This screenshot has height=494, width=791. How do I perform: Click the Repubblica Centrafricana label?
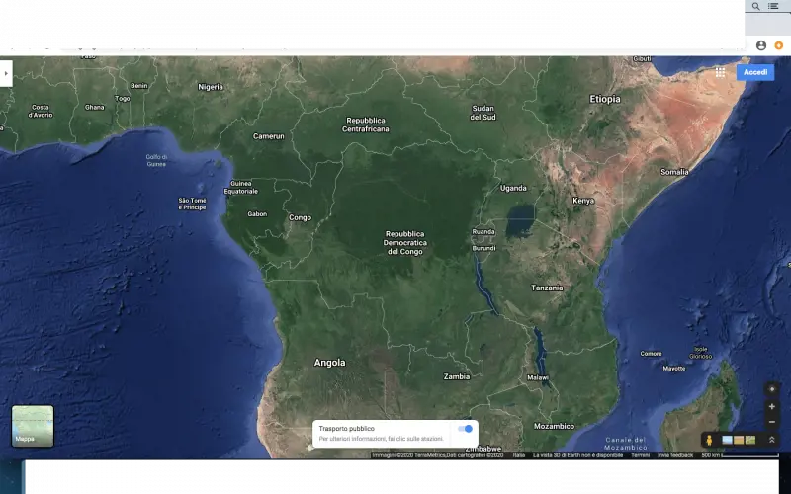366,124
